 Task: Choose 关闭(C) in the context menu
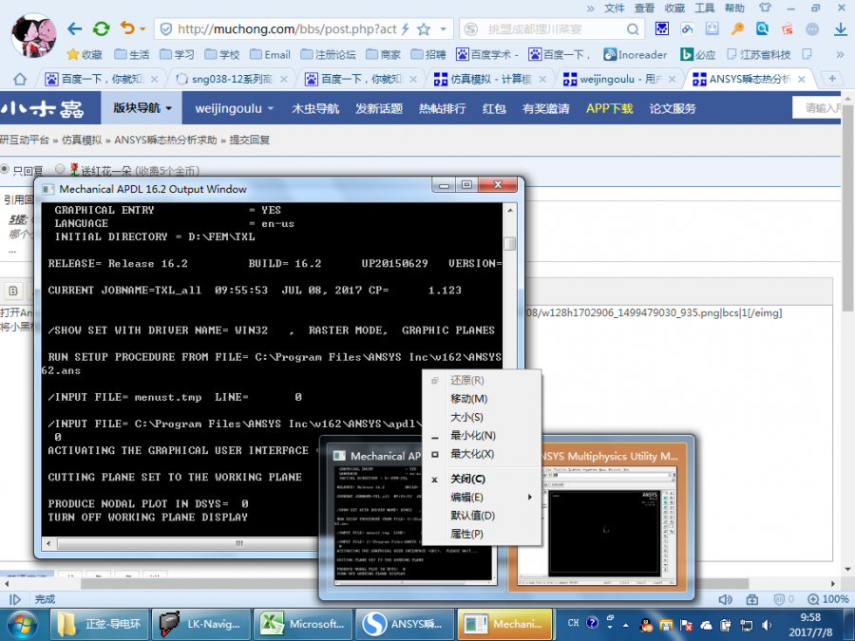pyautogui.click(x=482, y=480)
